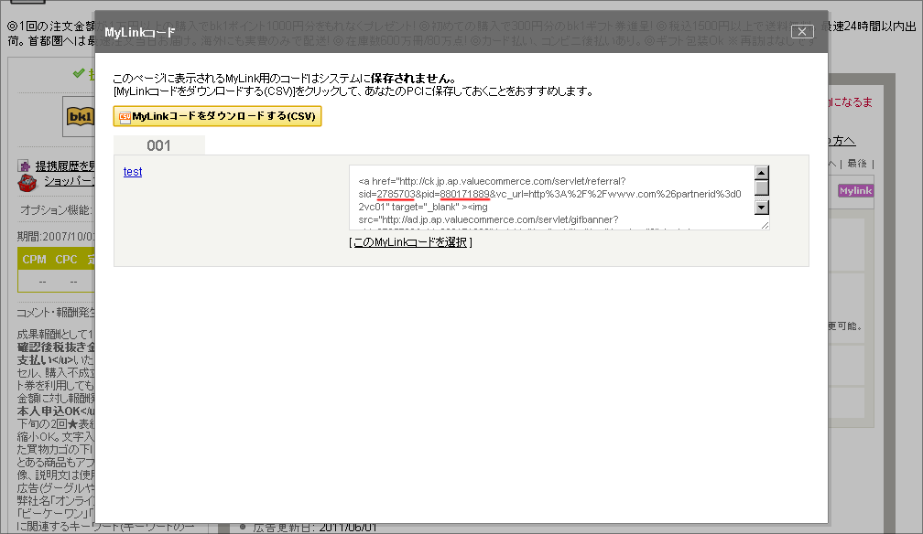
Task: Click 広告更新日 2011/06/01 text
Action: pos(314,529)
